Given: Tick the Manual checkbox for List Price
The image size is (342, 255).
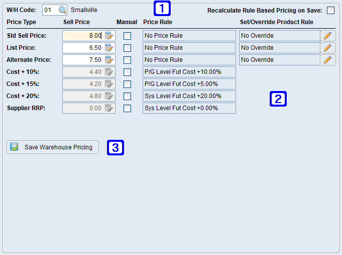Looking at the screenshot, I should click(127, 48).
